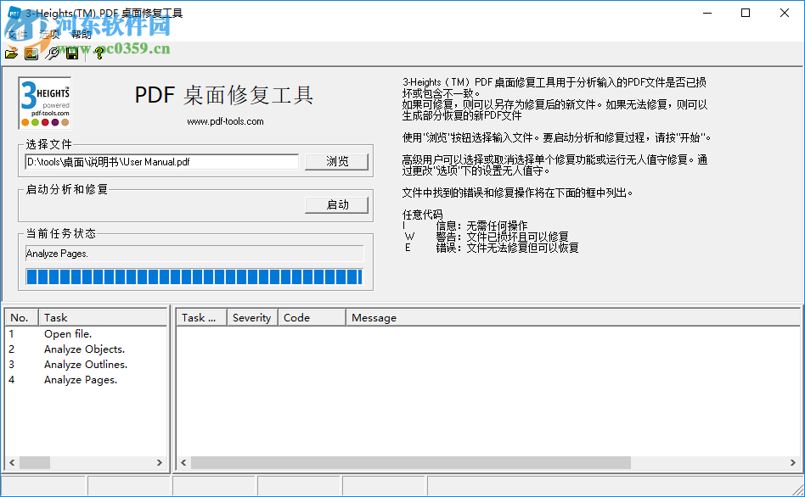Click the User Manual.pdf file path field
The width and height of the screenshot is (805, 497).
161,161
